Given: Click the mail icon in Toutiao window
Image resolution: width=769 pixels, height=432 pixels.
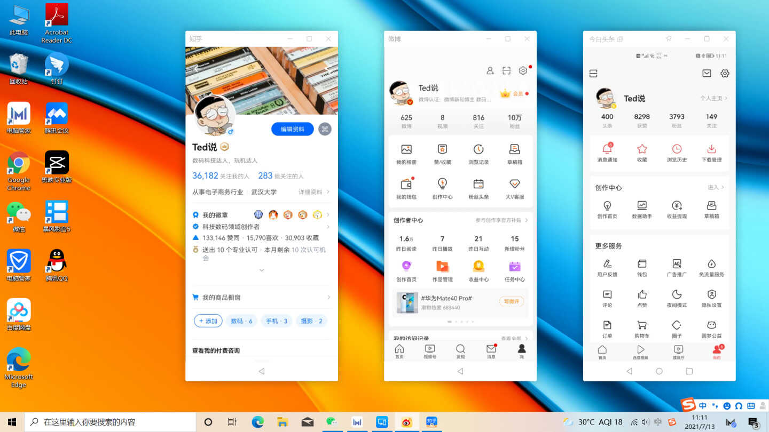Looking at the screenshot, I should point(707,74).
